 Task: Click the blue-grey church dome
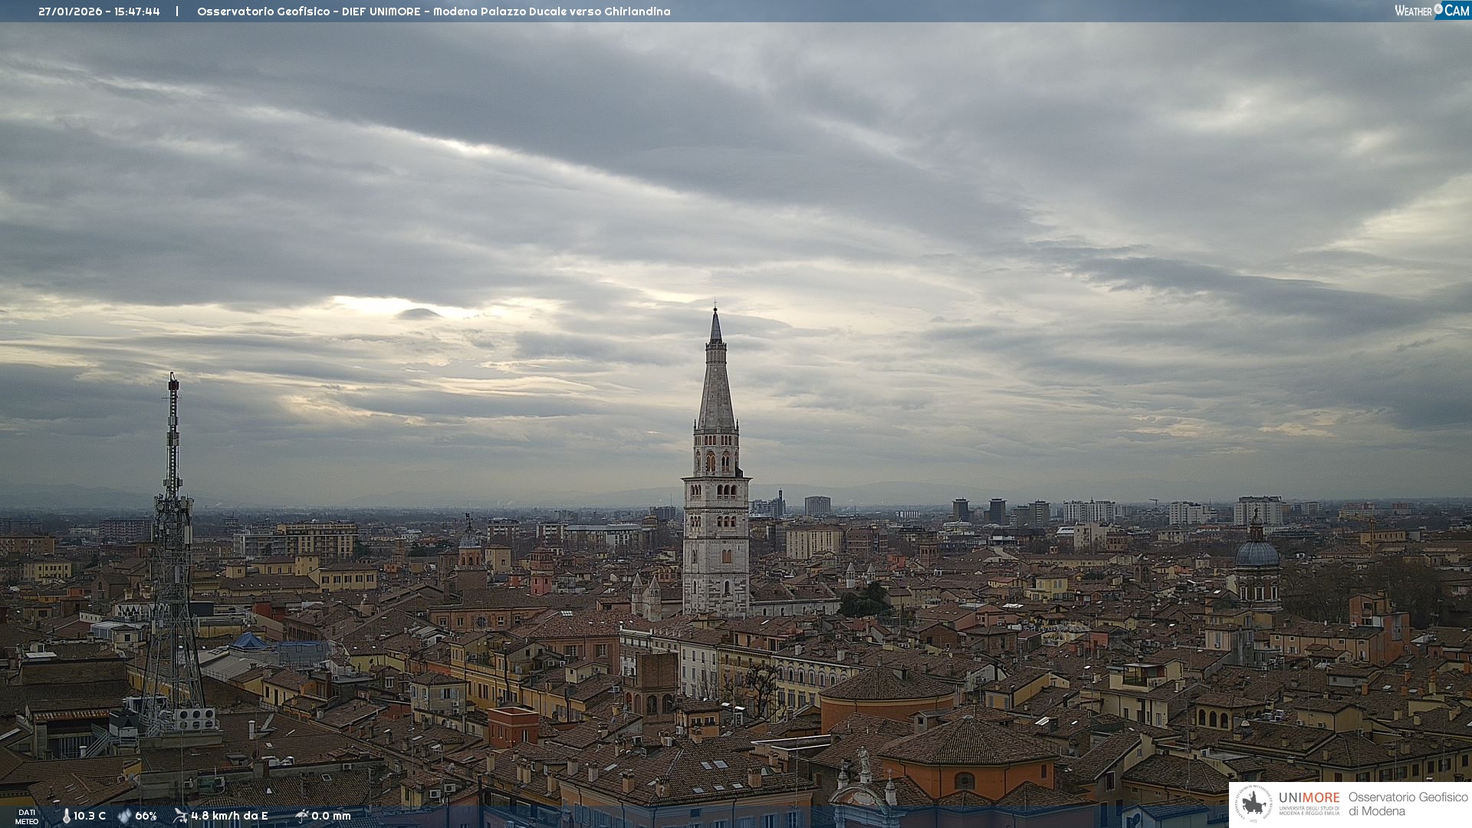coord(1257,554)
